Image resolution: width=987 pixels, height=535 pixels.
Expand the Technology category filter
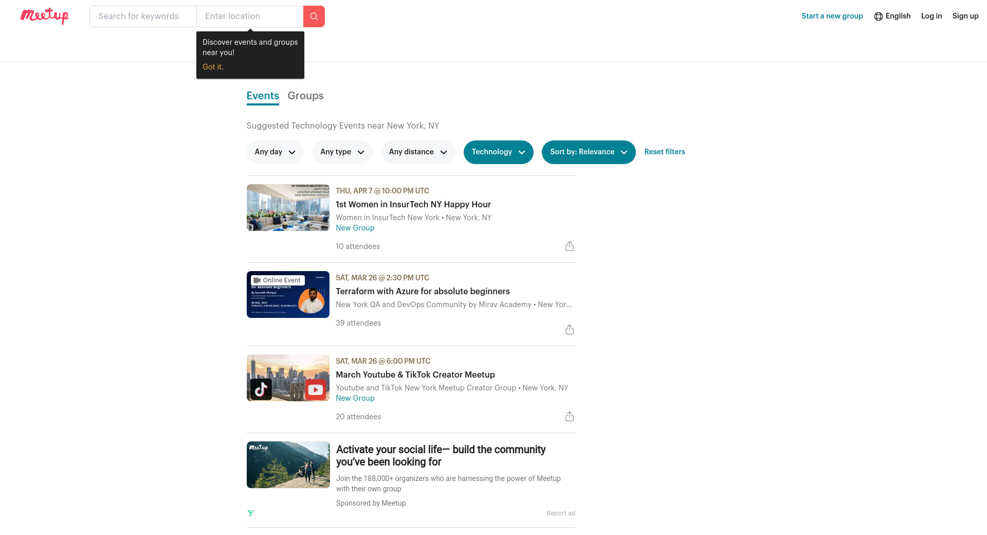(x=498, y=152)
